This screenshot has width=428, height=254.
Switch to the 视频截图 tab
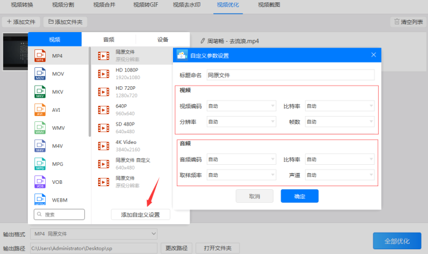click(269, 5)
